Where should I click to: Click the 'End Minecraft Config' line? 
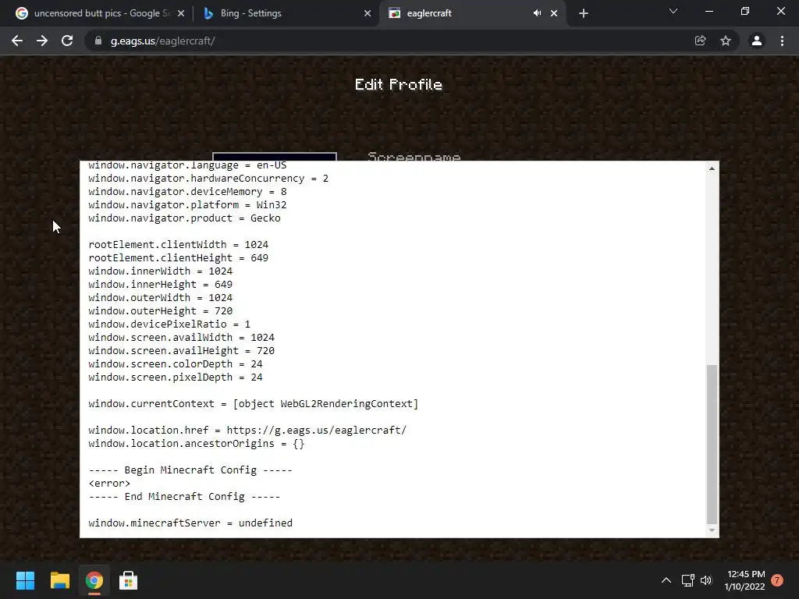(x=184, y=497)
